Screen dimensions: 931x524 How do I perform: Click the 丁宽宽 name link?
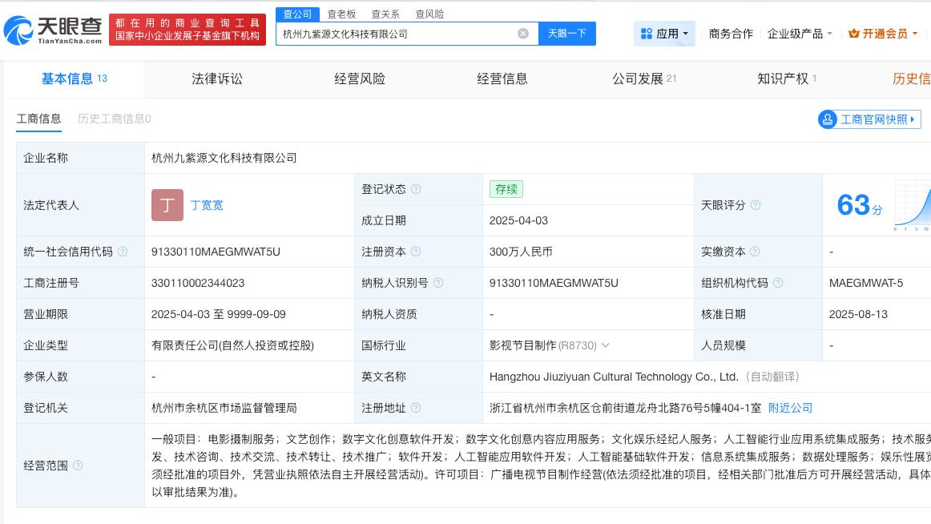(207, 205)
